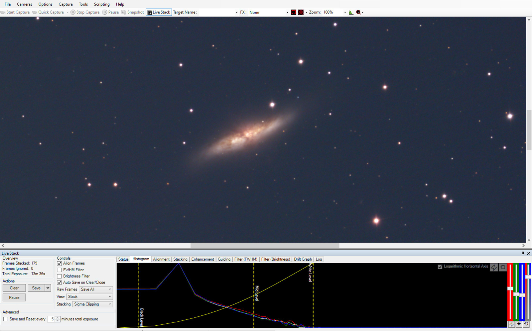Expand the FX selection area dropdown arrow
The image size is (532, 331).
pos(306,12)
